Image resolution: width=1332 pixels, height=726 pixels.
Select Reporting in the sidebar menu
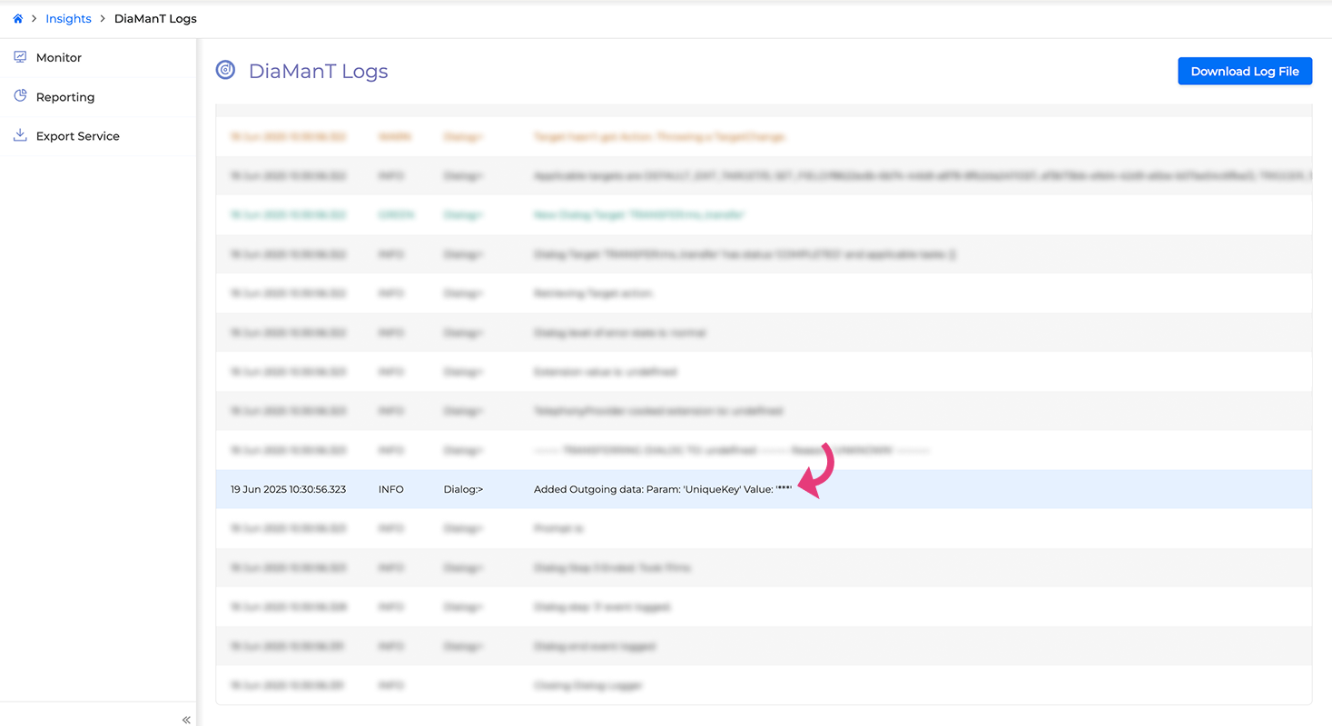65,97
